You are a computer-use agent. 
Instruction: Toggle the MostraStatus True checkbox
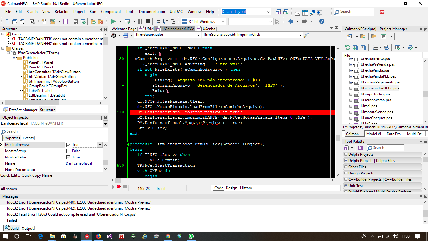(69, 157)
